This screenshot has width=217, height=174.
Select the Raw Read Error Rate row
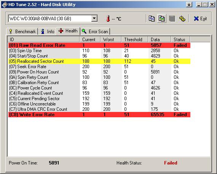click(99, 45)
